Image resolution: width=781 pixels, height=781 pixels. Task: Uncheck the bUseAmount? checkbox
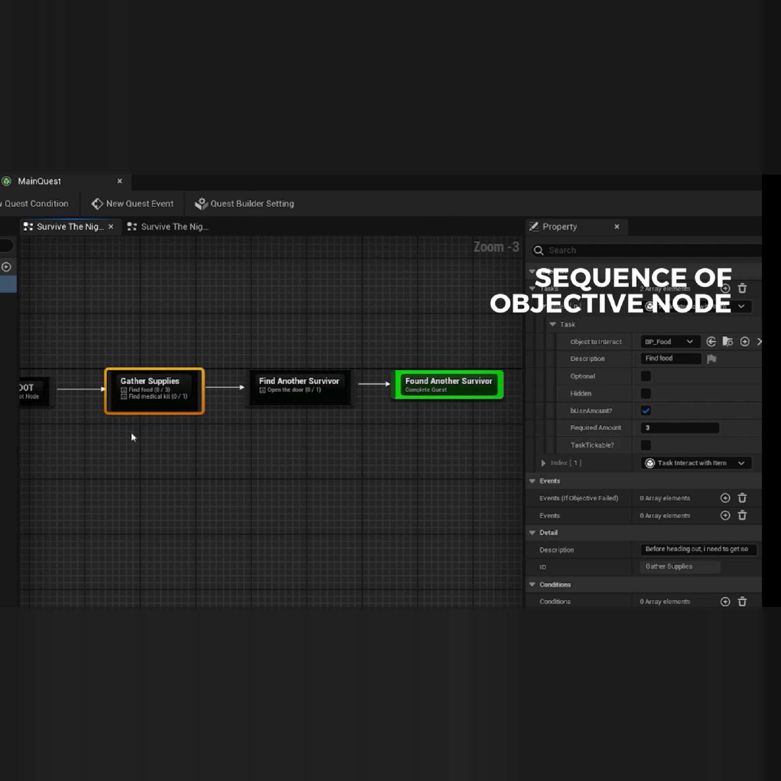[x=646, y=410]
